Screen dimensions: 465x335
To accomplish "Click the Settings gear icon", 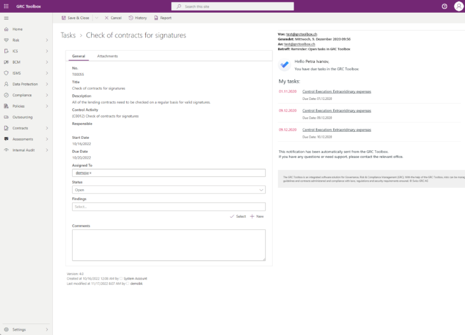I will point(6,329).
